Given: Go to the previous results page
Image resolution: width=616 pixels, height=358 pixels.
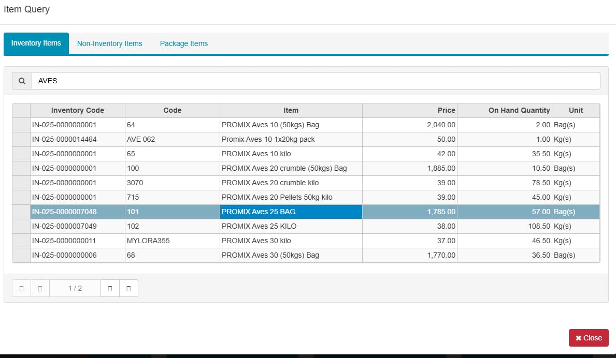Looking at the screenshot, I should (40, 288).
